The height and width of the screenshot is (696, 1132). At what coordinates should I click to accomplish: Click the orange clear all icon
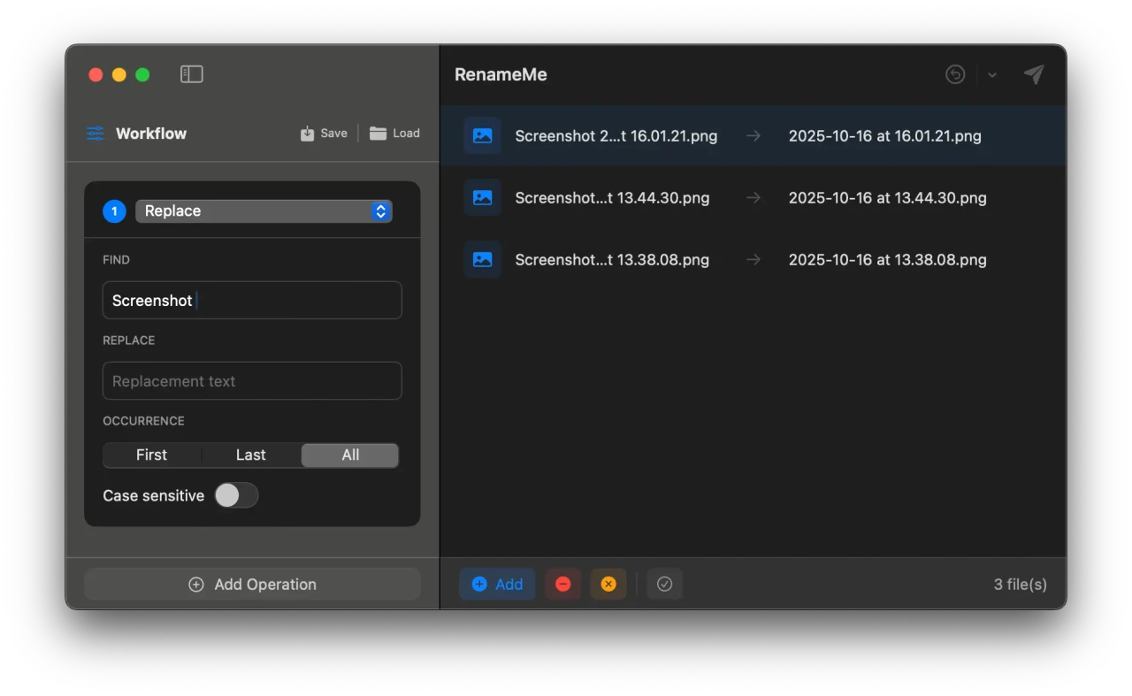(x=608, y=584)
